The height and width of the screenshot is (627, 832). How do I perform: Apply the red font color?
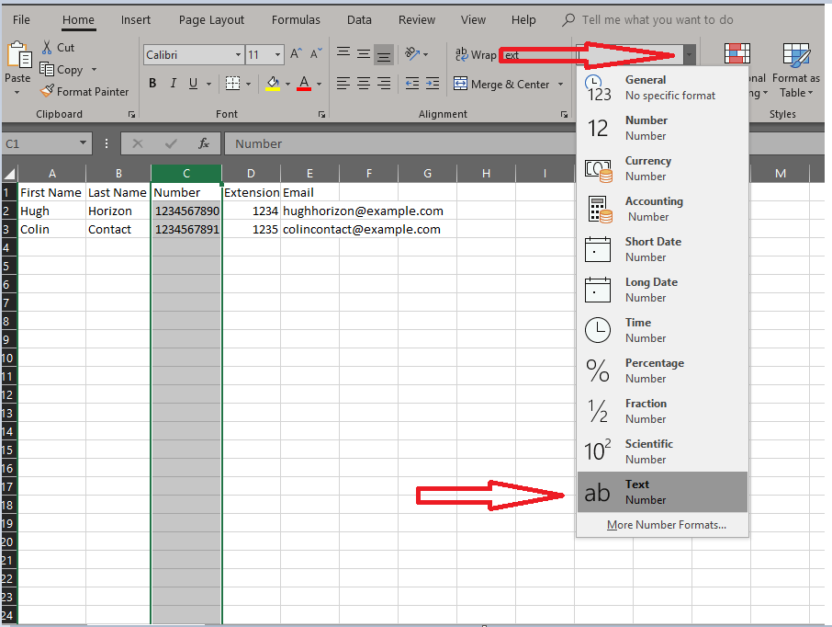pos(304,84)
